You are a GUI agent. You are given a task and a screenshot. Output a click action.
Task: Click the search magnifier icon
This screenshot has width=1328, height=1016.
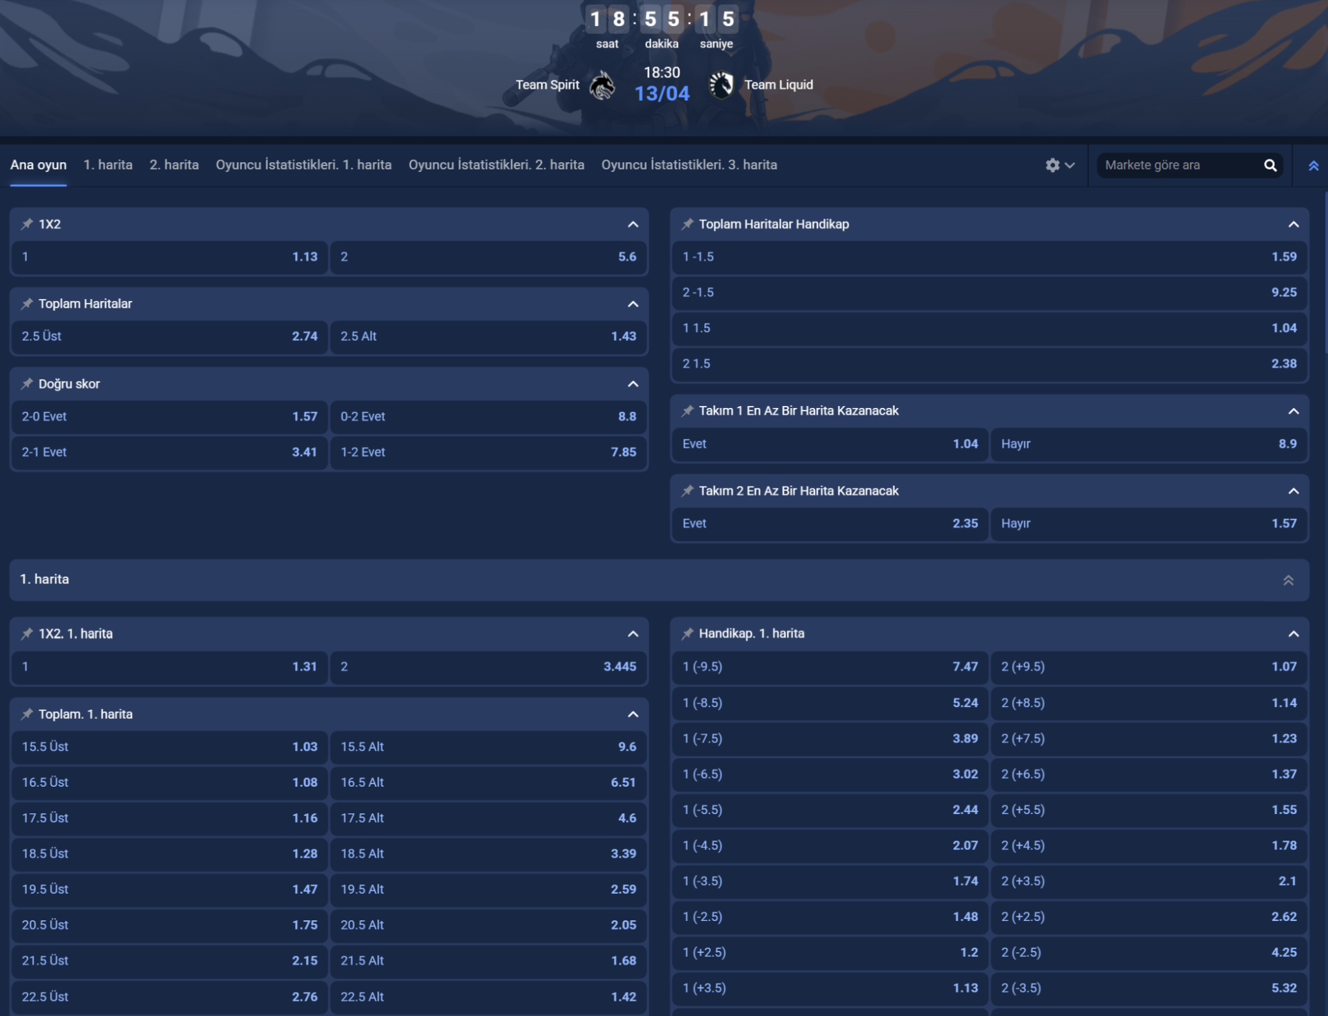[1270, 165]
